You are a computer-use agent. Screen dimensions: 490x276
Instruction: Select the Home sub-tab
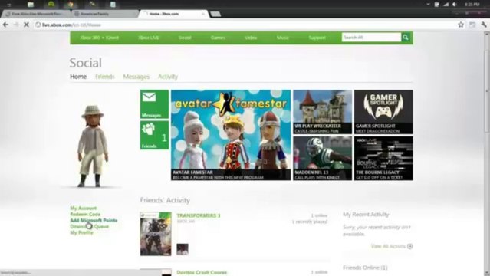click(x=78, y=77)
